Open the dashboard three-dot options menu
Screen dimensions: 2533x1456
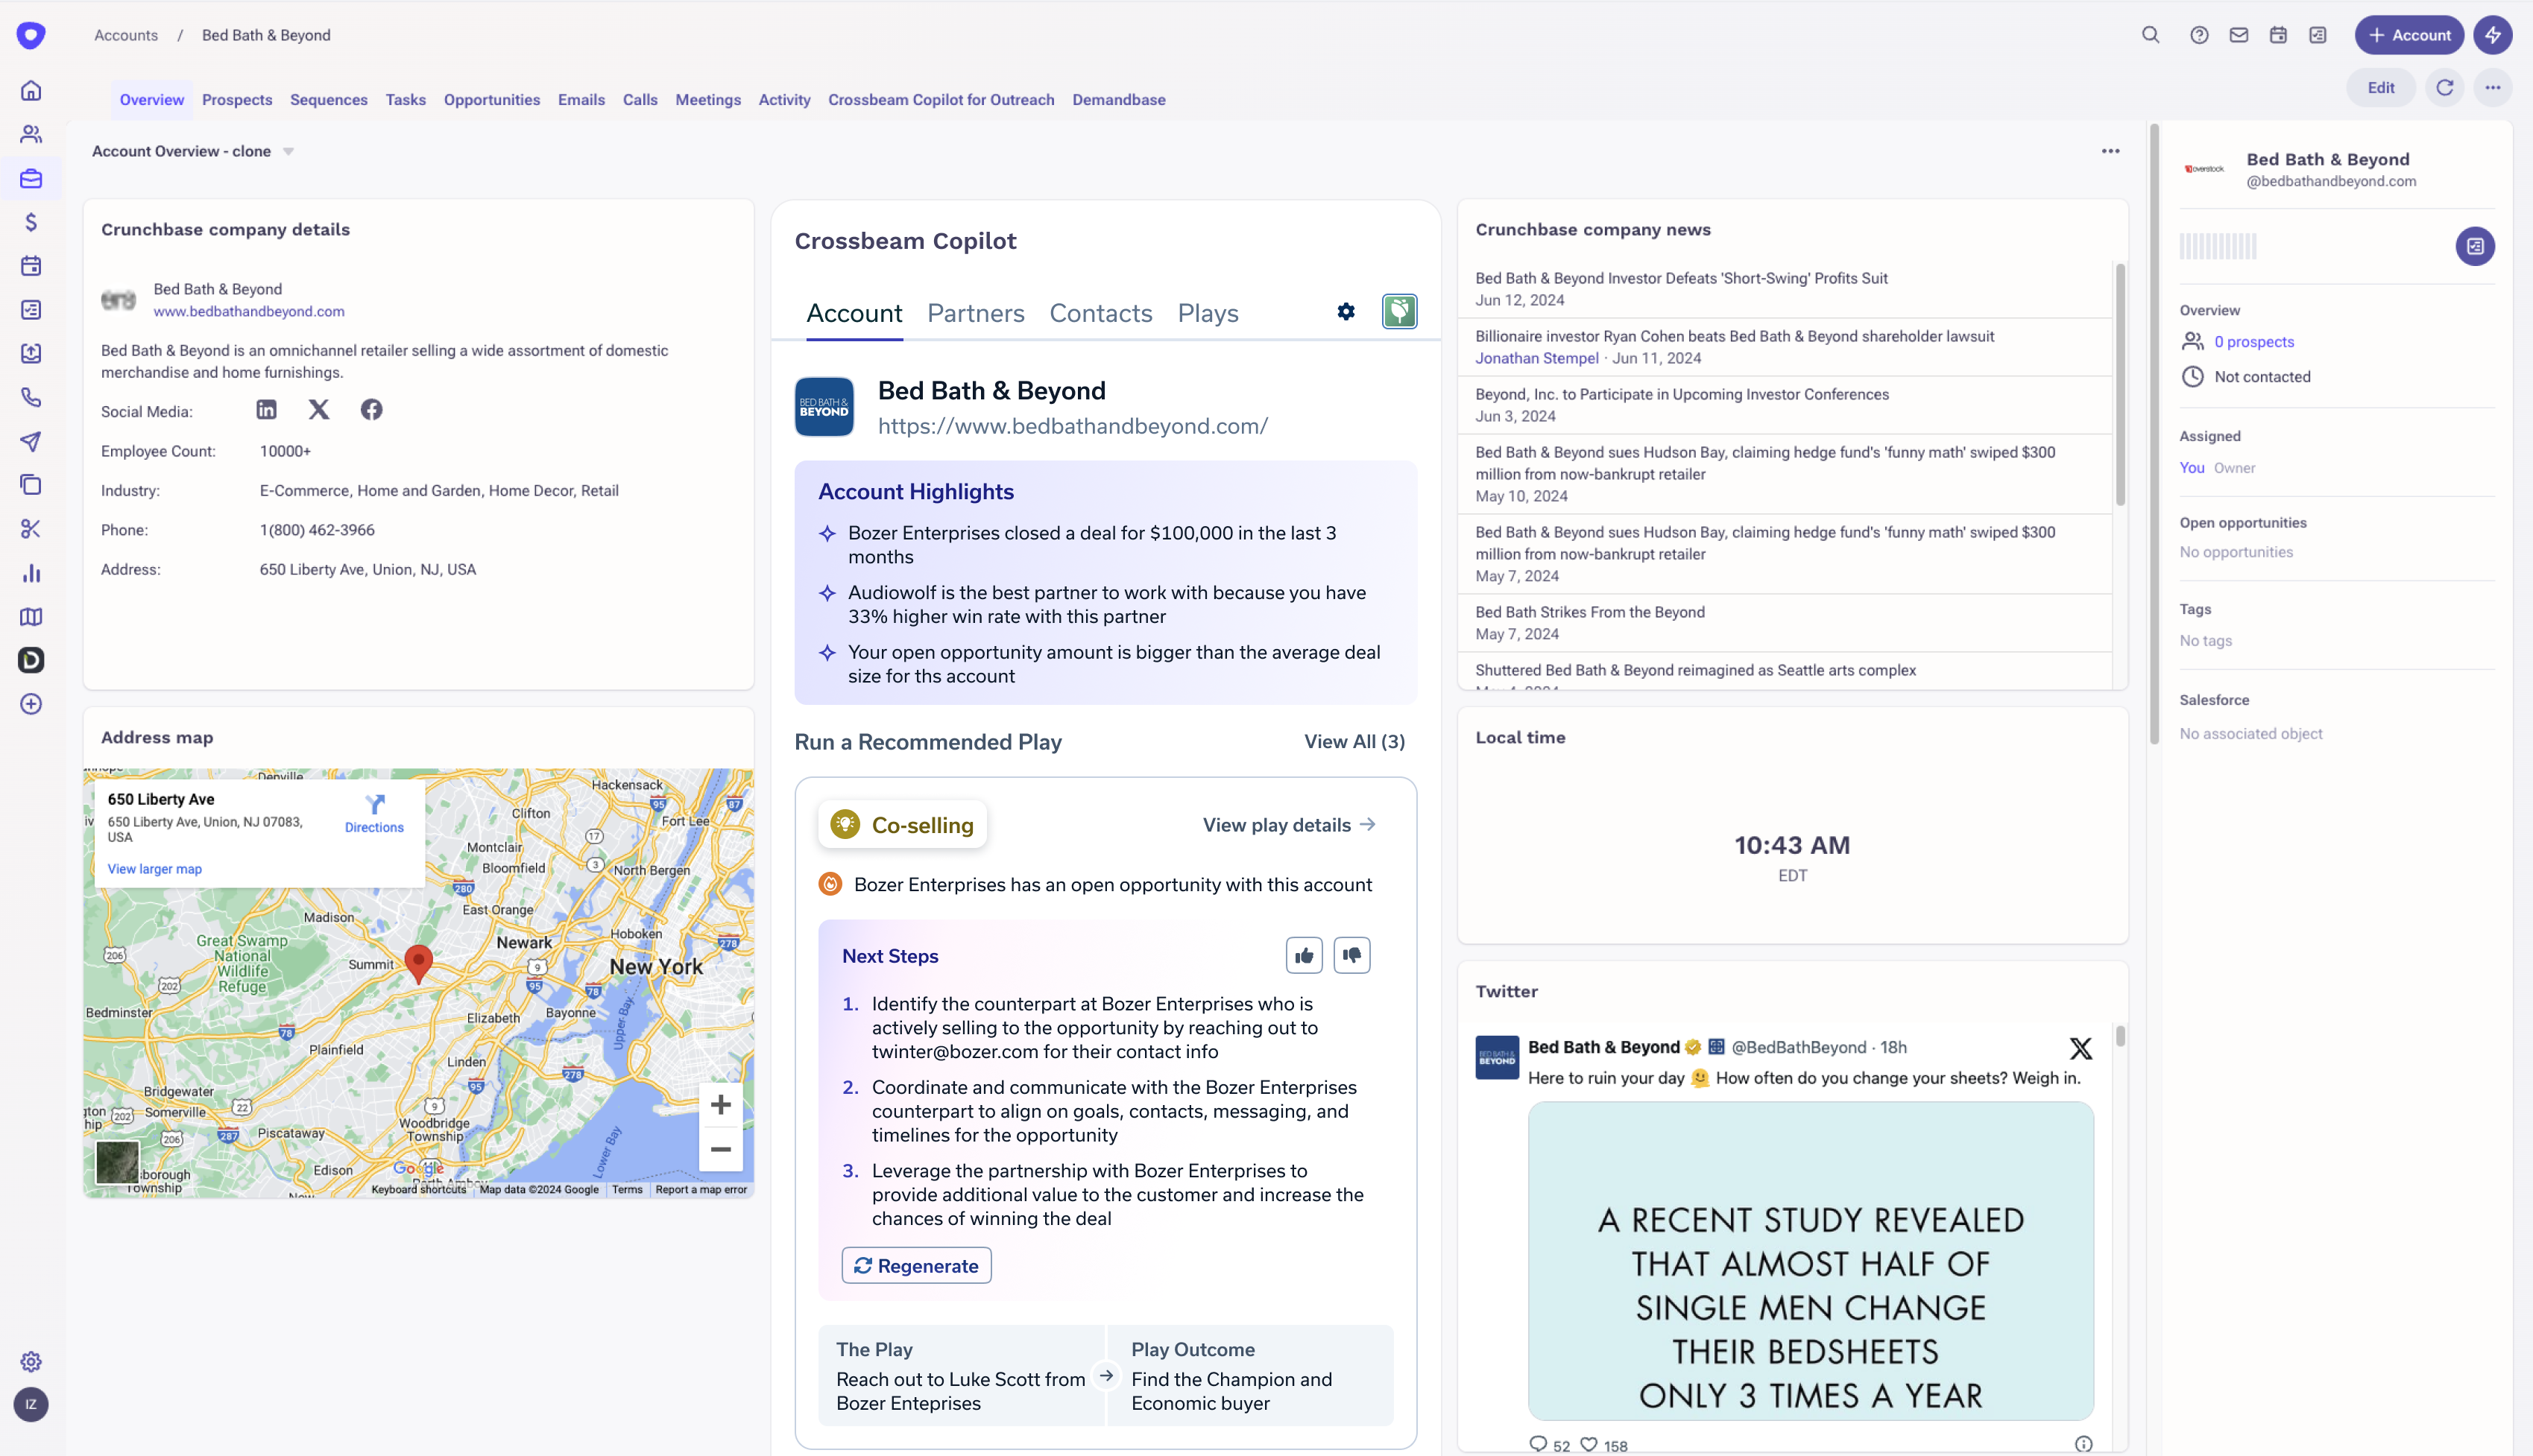[2111, 152]
